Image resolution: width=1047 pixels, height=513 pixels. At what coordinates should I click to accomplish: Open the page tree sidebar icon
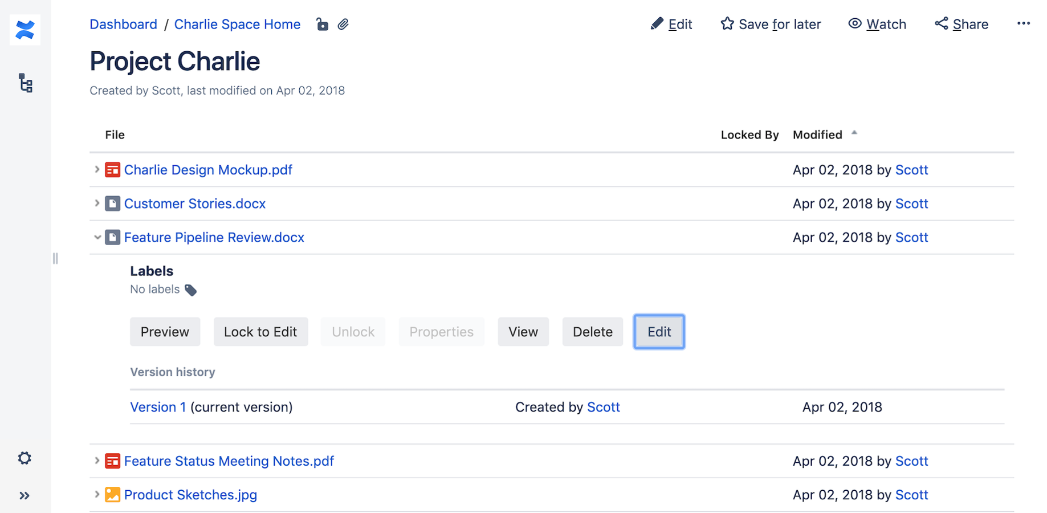pyautogui.click(x=25, y=83)
